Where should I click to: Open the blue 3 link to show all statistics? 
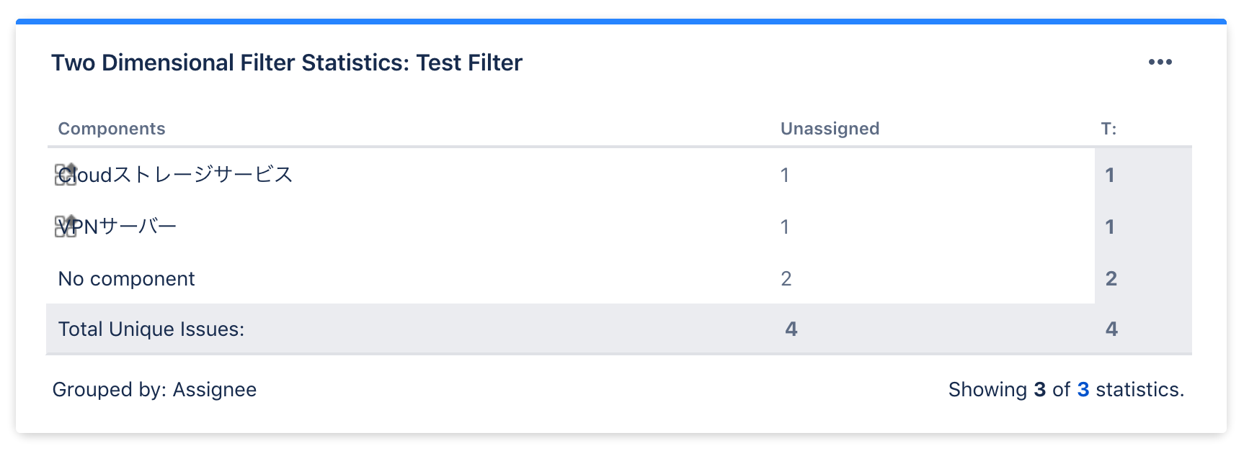(x=1083, y=389)
